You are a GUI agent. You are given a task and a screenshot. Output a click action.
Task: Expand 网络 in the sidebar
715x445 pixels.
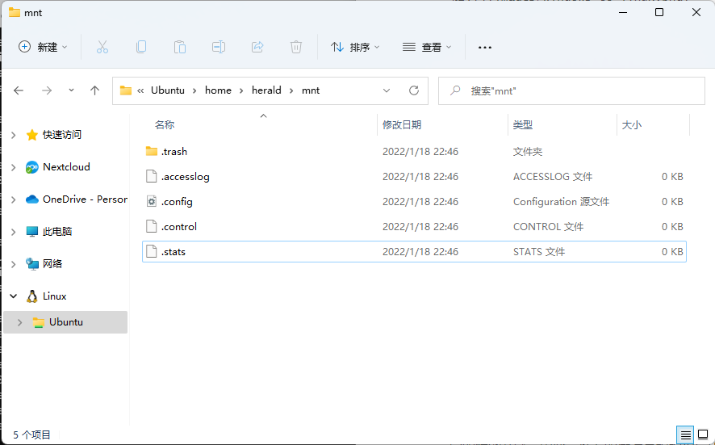pyautogui.click(x=14, y=264)
